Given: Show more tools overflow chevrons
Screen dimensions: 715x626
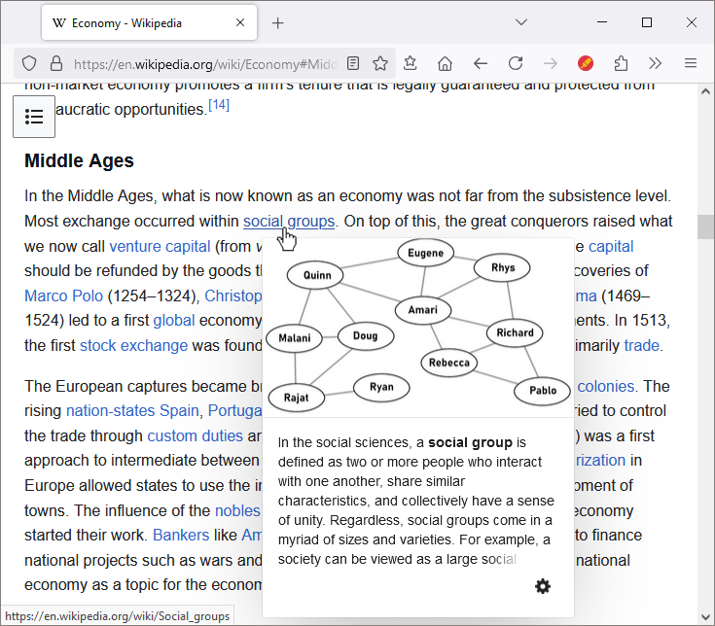Looking at the screenshot, I should (x=656, y=63).
